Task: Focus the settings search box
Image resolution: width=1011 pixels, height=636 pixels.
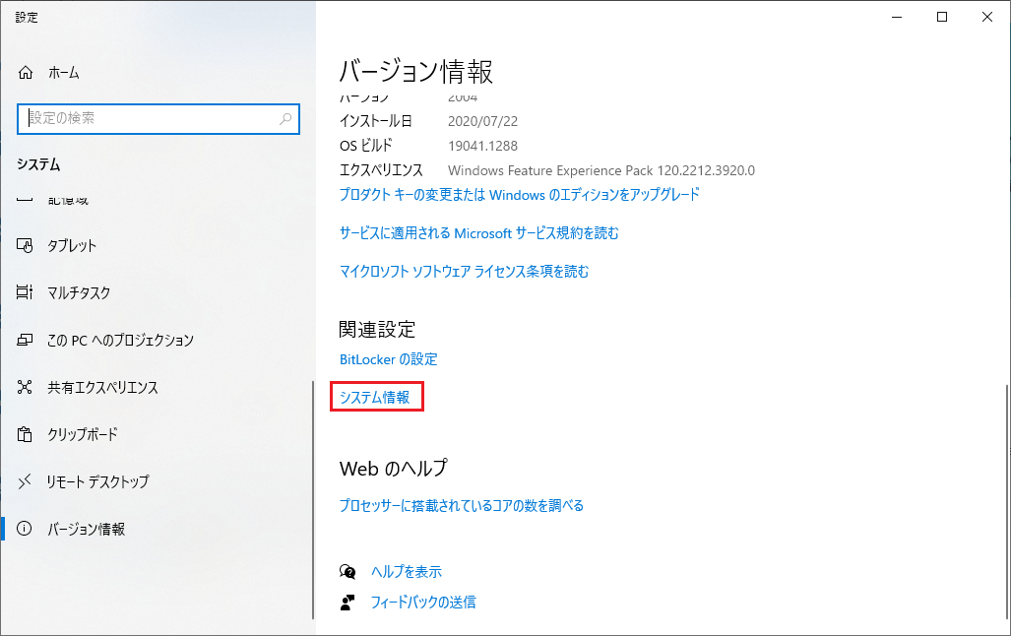Action: tap(148, 118)
